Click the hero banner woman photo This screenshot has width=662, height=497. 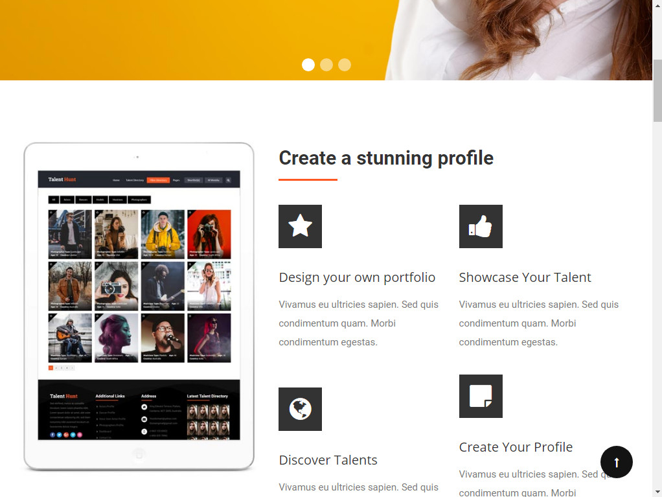click(x=518, y=40)
